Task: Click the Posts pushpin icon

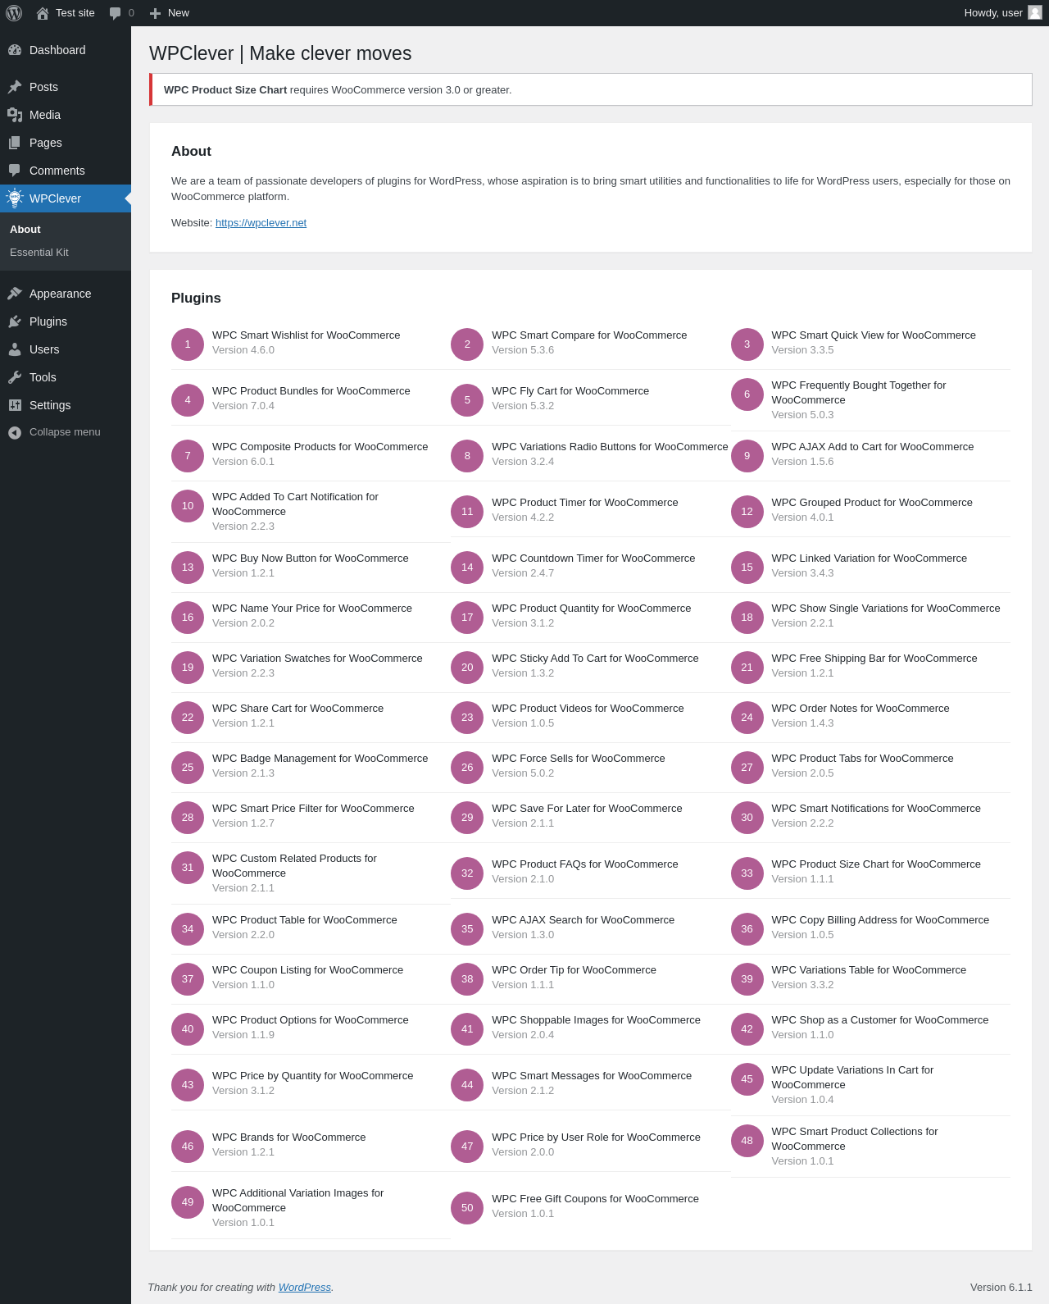Action: tap(15, 87)
